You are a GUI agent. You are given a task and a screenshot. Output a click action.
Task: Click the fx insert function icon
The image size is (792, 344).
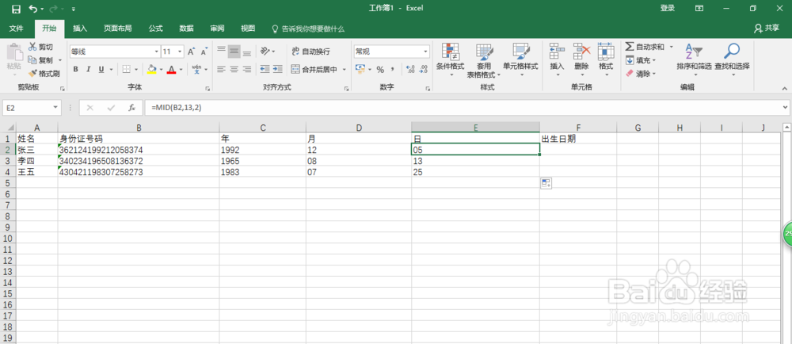point(131,108)
